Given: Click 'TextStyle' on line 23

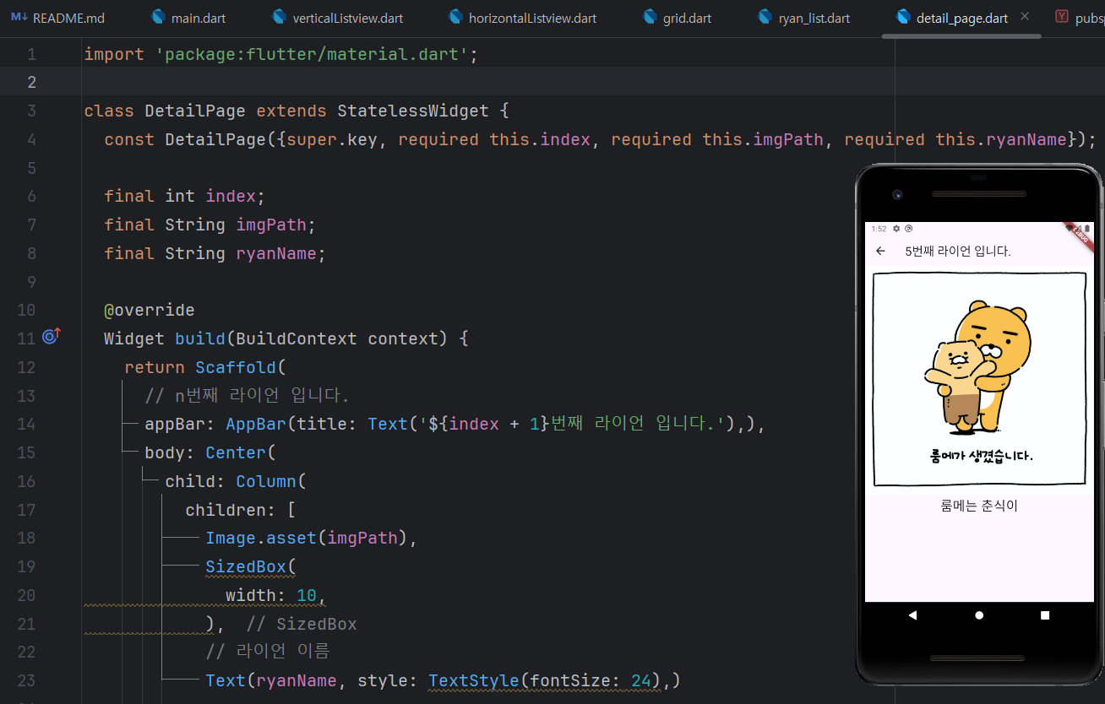Looking at the screenshot, I should pyautogui.click(x=474, y=680).
